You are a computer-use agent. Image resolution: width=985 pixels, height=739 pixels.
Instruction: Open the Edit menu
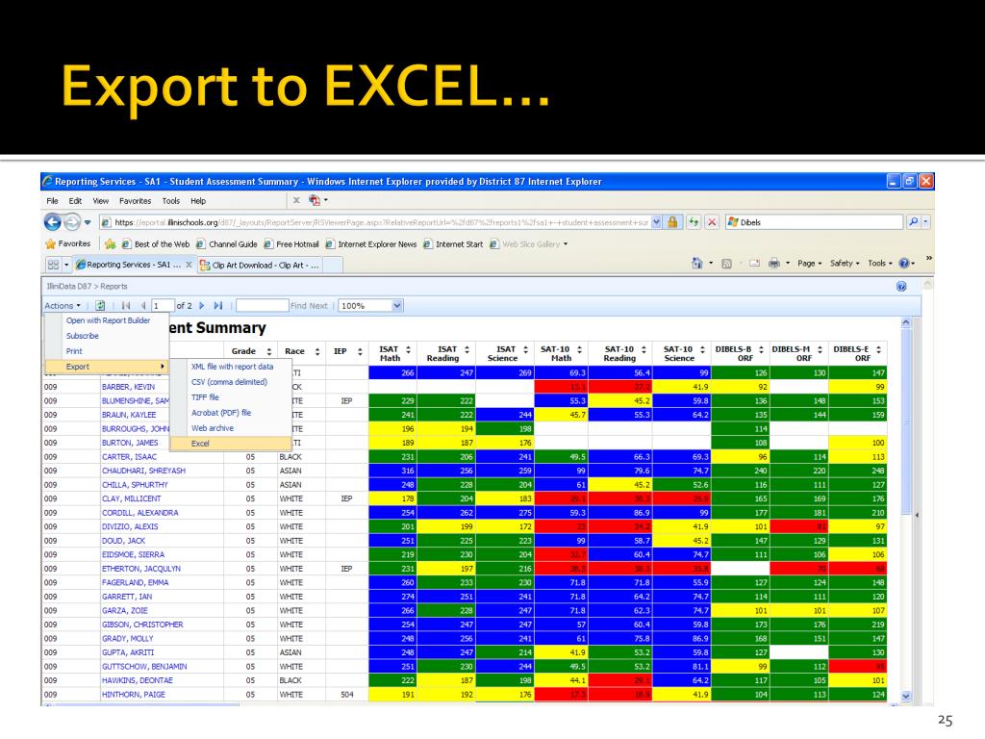pyautogui.click(x=75, y=201)
